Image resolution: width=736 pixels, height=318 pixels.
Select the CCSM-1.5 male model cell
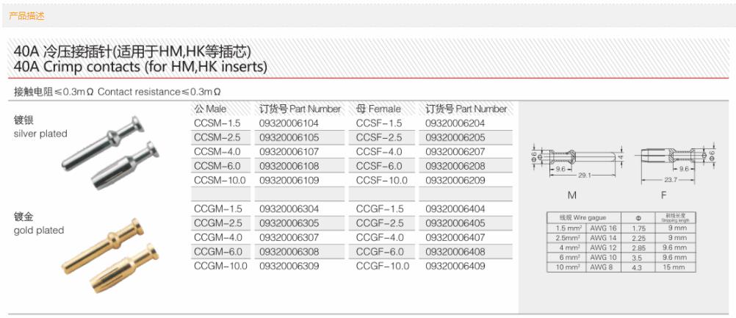pyautogui.click(x=217, y=123)
